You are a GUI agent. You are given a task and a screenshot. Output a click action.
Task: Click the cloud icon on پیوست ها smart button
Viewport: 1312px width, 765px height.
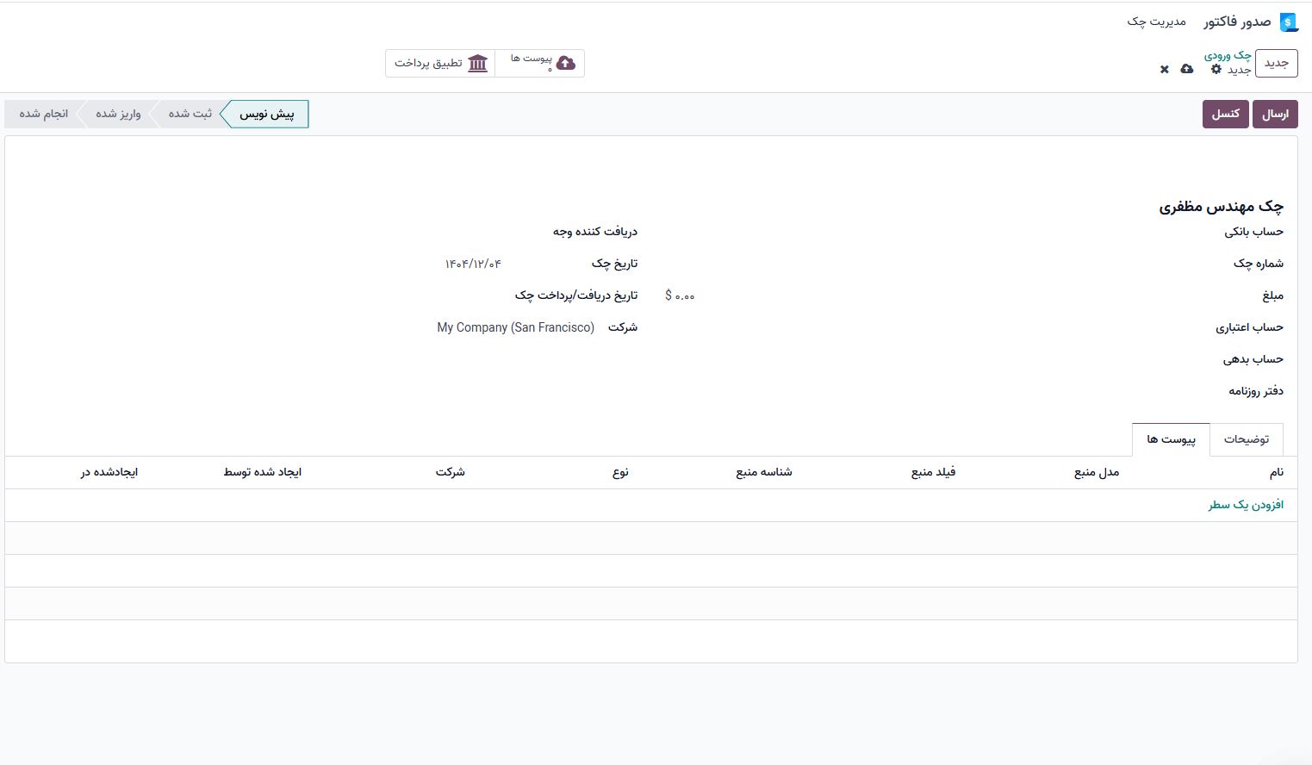(566, 63)
